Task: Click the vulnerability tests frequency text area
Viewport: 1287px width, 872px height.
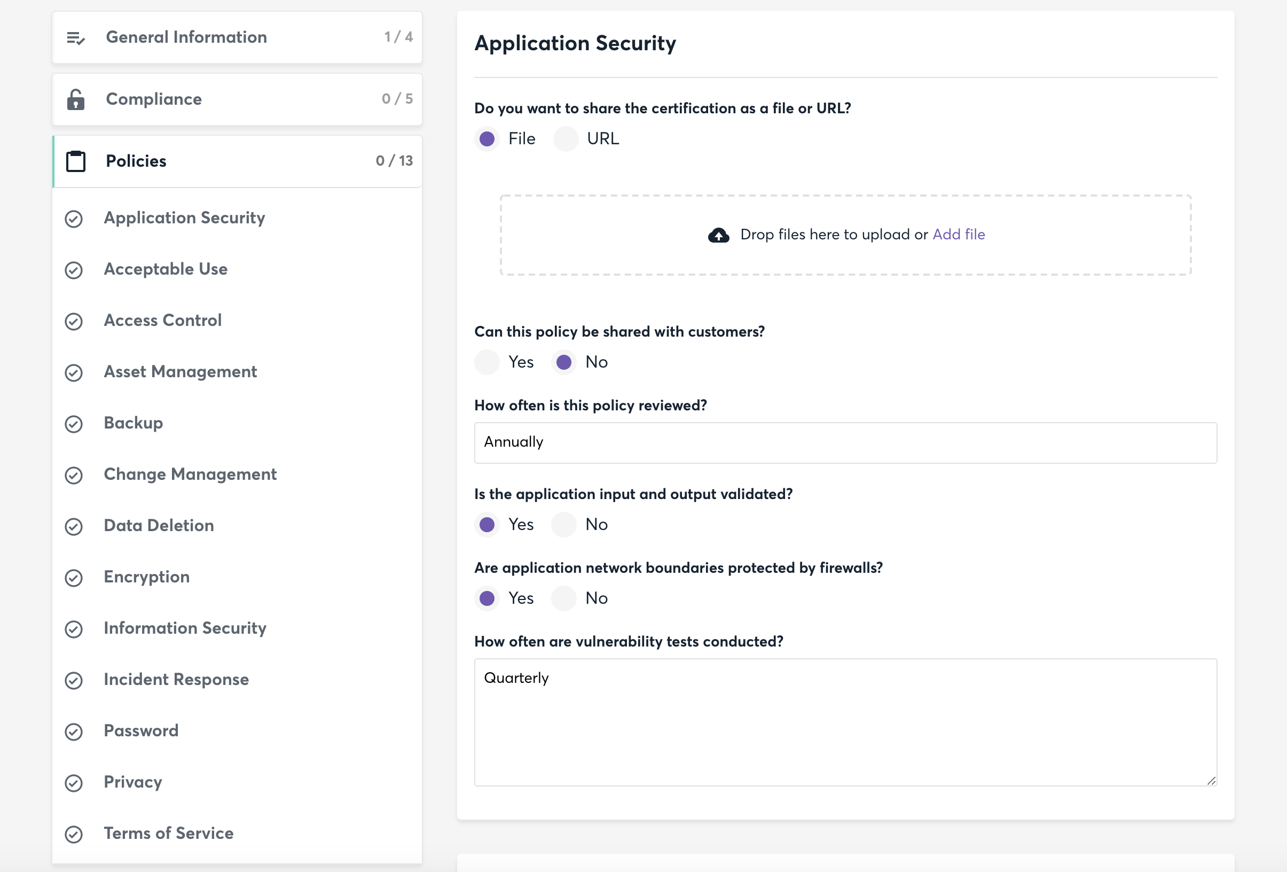Action: [845, 722]
